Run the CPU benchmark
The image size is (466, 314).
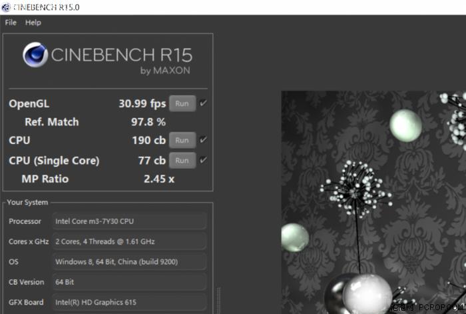182,140
